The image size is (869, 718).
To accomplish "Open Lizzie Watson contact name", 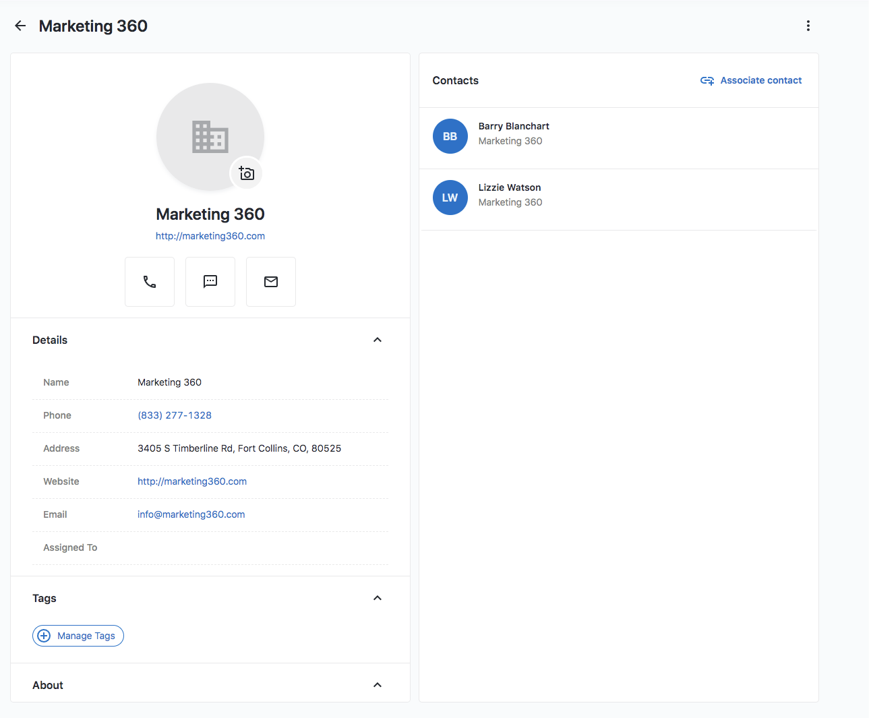I will (510, 187).
